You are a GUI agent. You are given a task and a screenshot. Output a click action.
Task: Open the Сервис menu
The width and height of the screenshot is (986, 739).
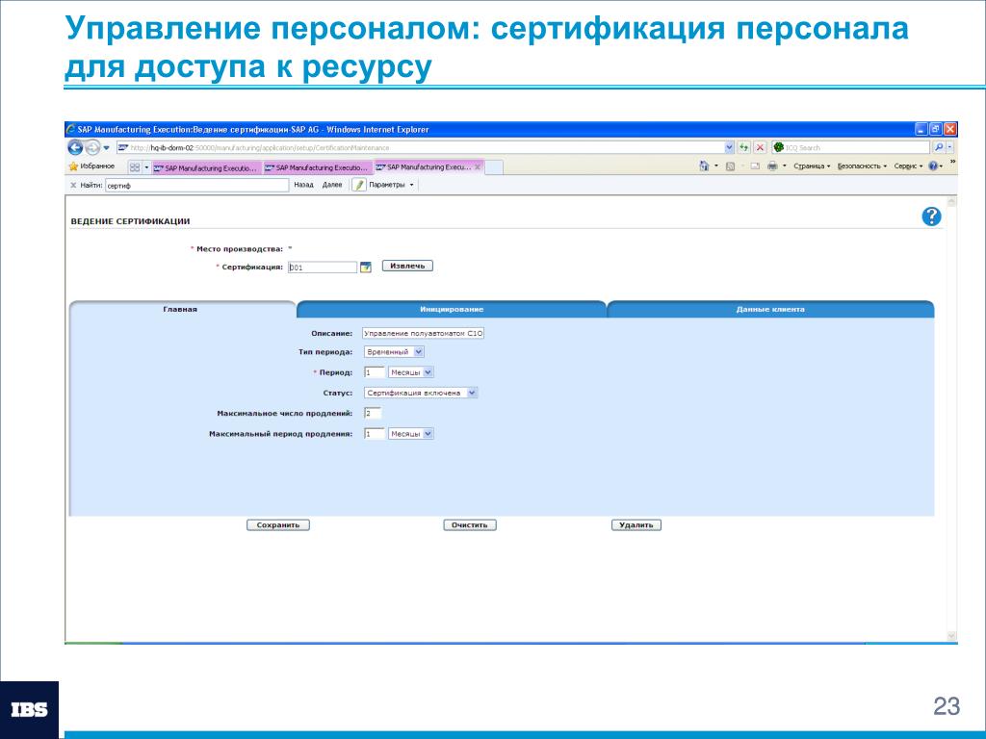tap(908, 166)
